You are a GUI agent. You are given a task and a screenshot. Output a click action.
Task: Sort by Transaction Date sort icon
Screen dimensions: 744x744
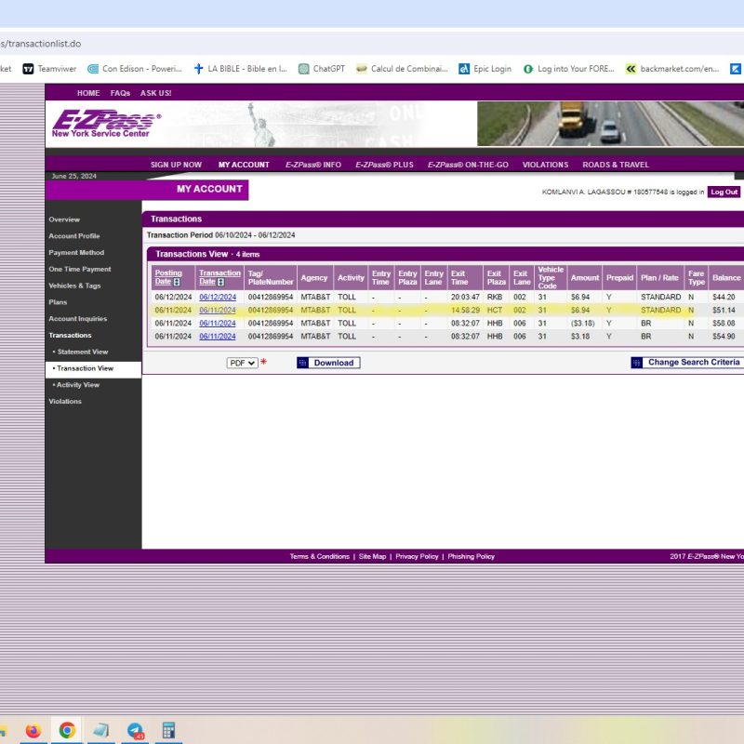tap(220, 282)
